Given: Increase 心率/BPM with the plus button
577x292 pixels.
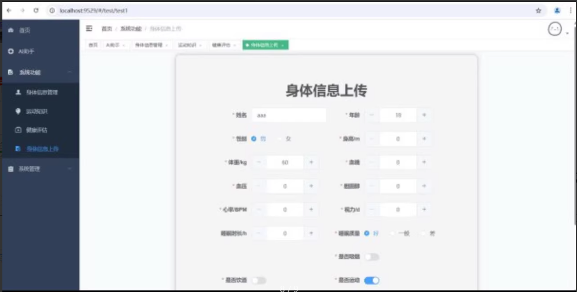Looking at the screenshot, I should pyautogui.click(x=311, y=209).
